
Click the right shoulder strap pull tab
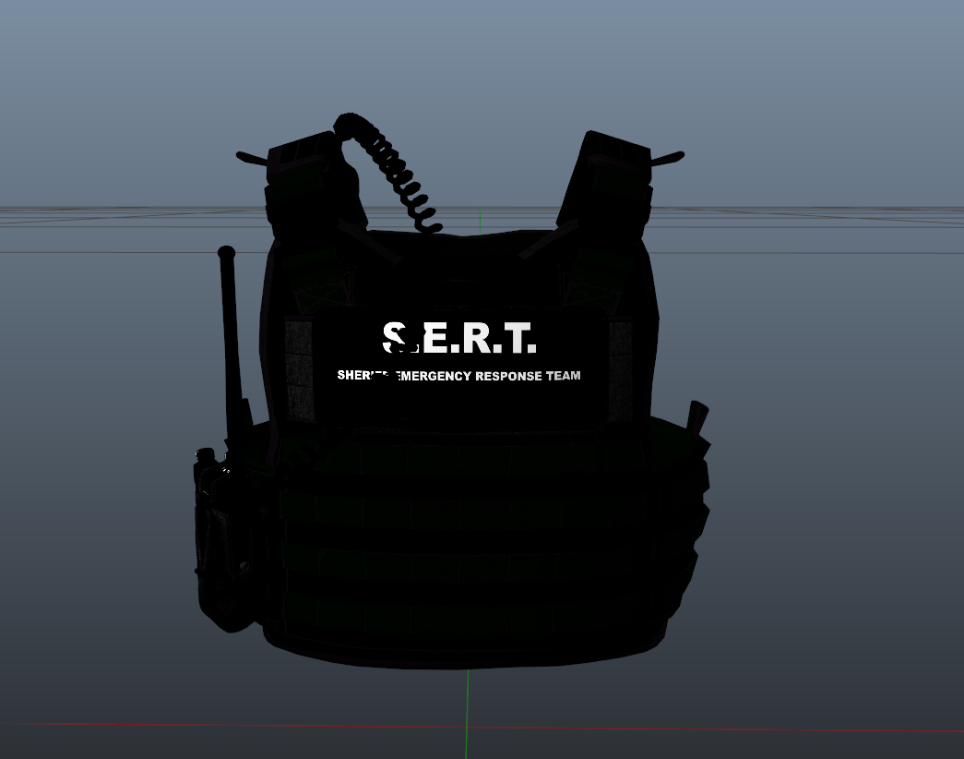pos(668,159)
